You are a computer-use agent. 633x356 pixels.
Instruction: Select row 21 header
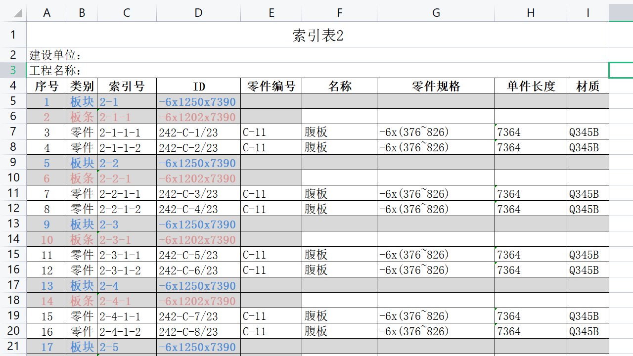(x=13, y=346)
